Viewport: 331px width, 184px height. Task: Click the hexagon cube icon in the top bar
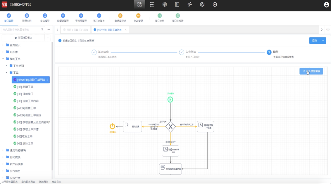pyautogui.click(x=165, y=4)
